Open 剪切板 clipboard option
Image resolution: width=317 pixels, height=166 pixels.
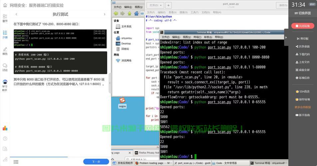pyautogui.click(x=303, y=39)
